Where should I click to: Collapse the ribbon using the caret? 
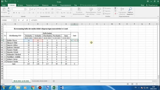coord(158,16)
